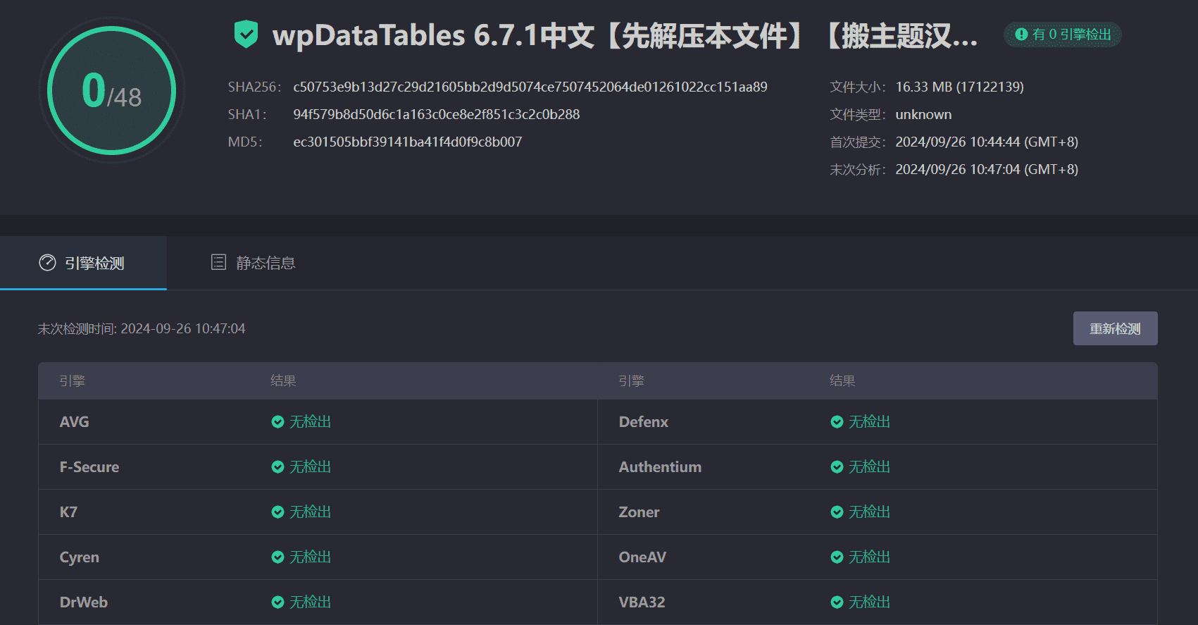Click the F-Secure engine name
This screenshot has width=1198, height=625.
[x=89, y=466]
